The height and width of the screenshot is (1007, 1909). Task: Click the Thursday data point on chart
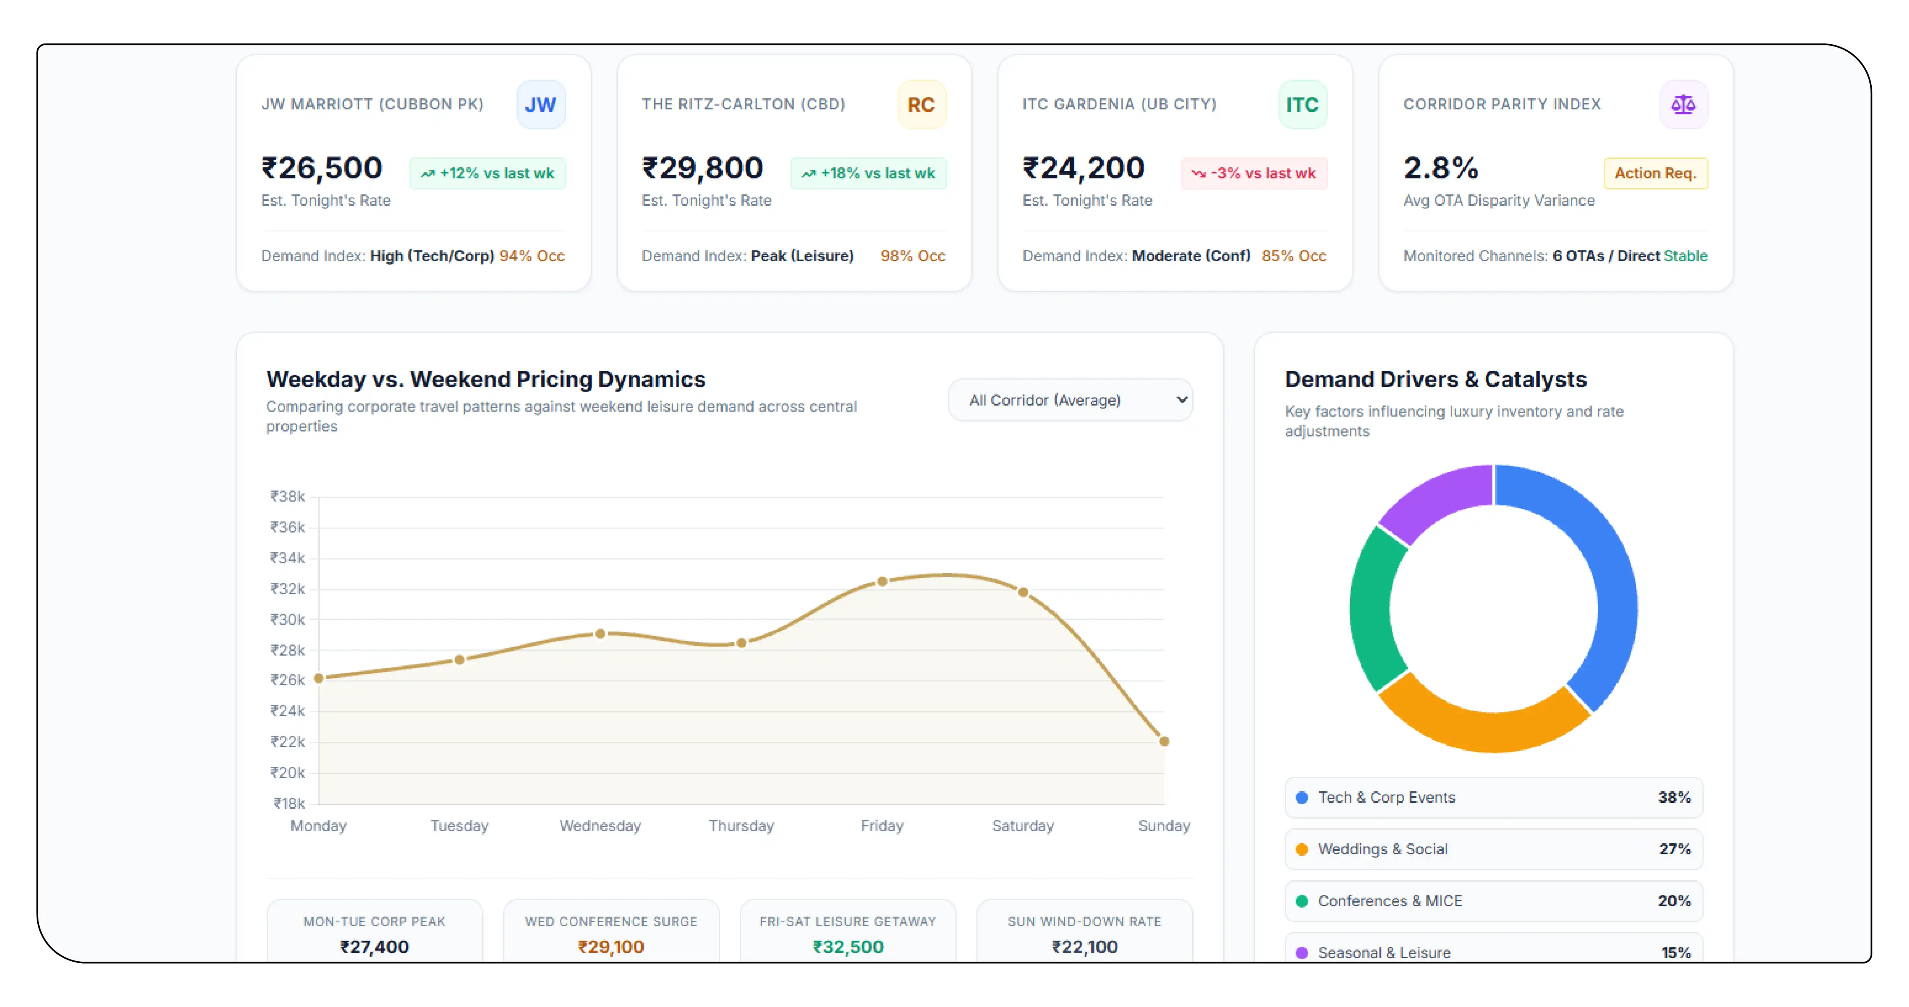741,643
